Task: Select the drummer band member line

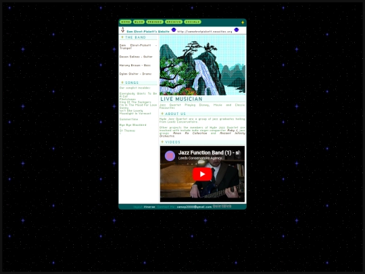Action: click(x=135, y=74)
